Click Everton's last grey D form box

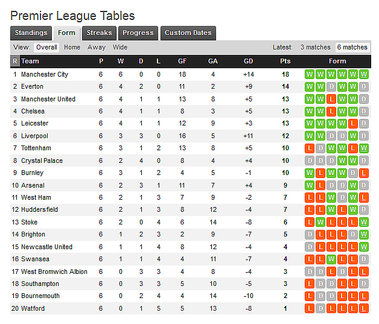pyautogui.click(x=363, y=87)
